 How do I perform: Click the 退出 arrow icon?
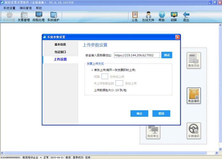186,17
